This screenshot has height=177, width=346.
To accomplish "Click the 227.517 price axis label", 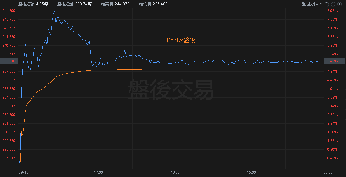I will pos(8,158).
